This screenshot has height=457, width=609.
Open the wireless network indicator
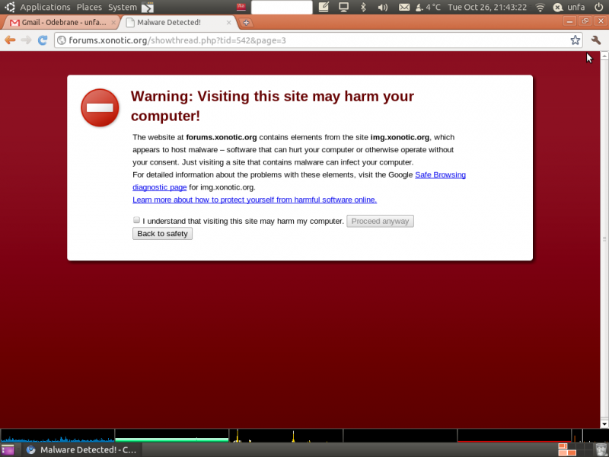tap(540, 7)
